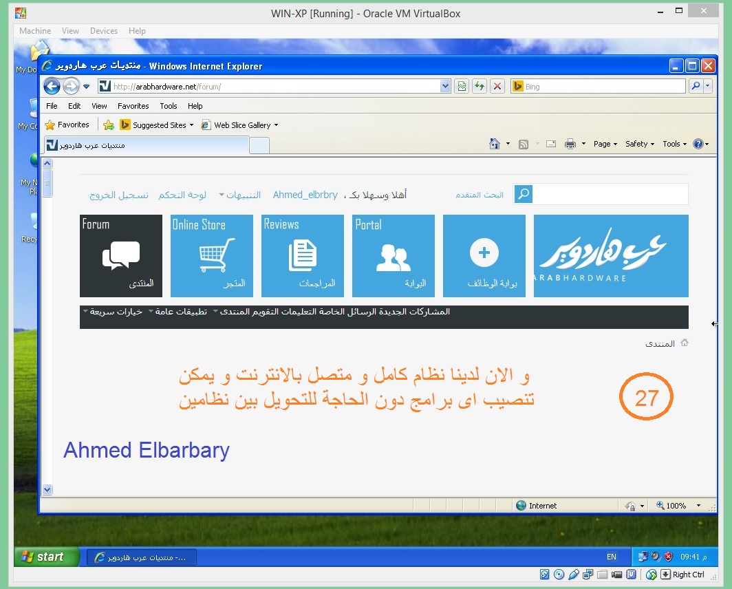Open the VirtualBox Devices menu

103,31
